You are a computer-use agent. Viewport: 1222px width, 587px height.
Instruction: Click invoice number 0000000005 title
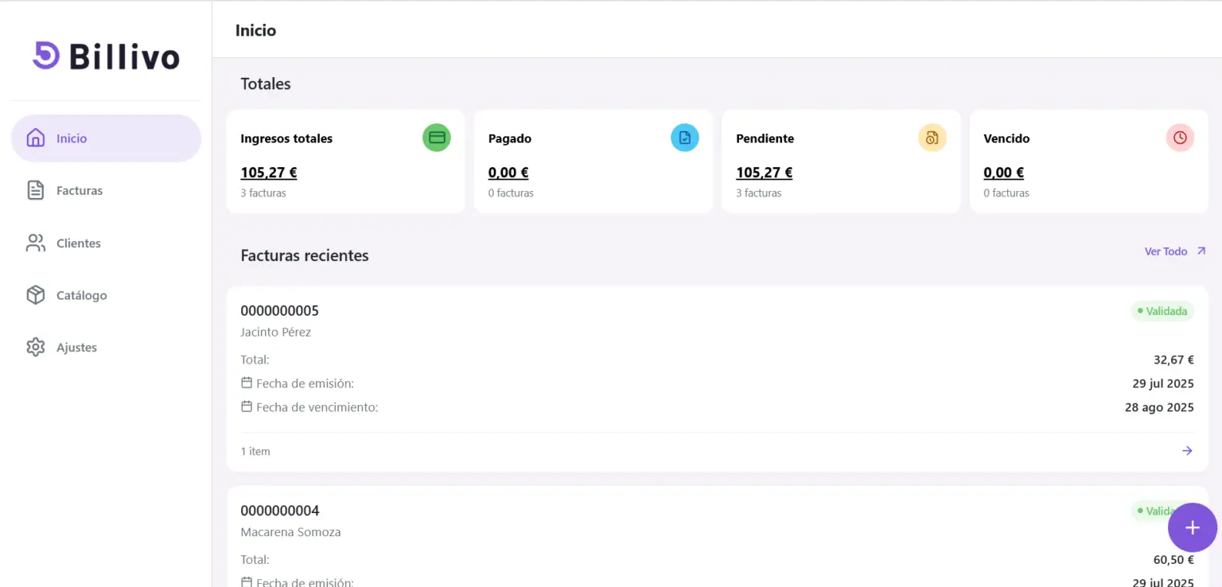280,310
